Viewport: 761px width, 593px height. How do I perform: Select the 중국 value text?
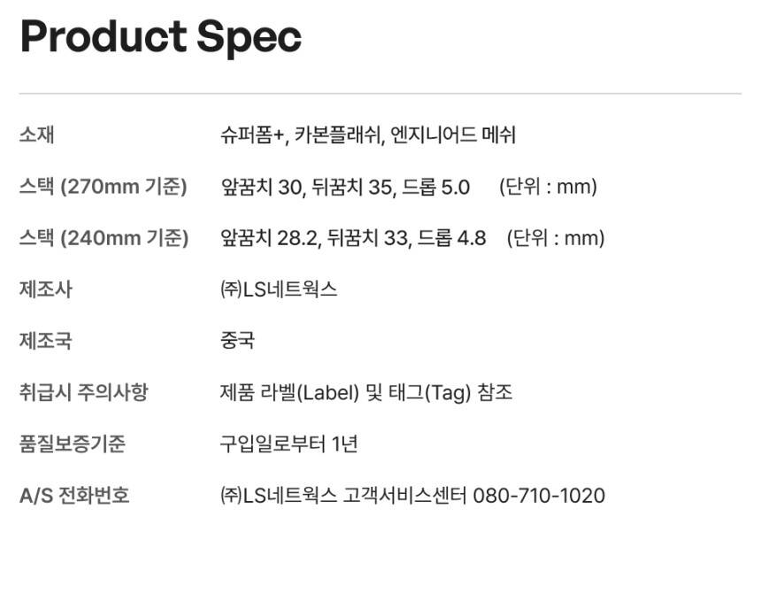[238, 341]
